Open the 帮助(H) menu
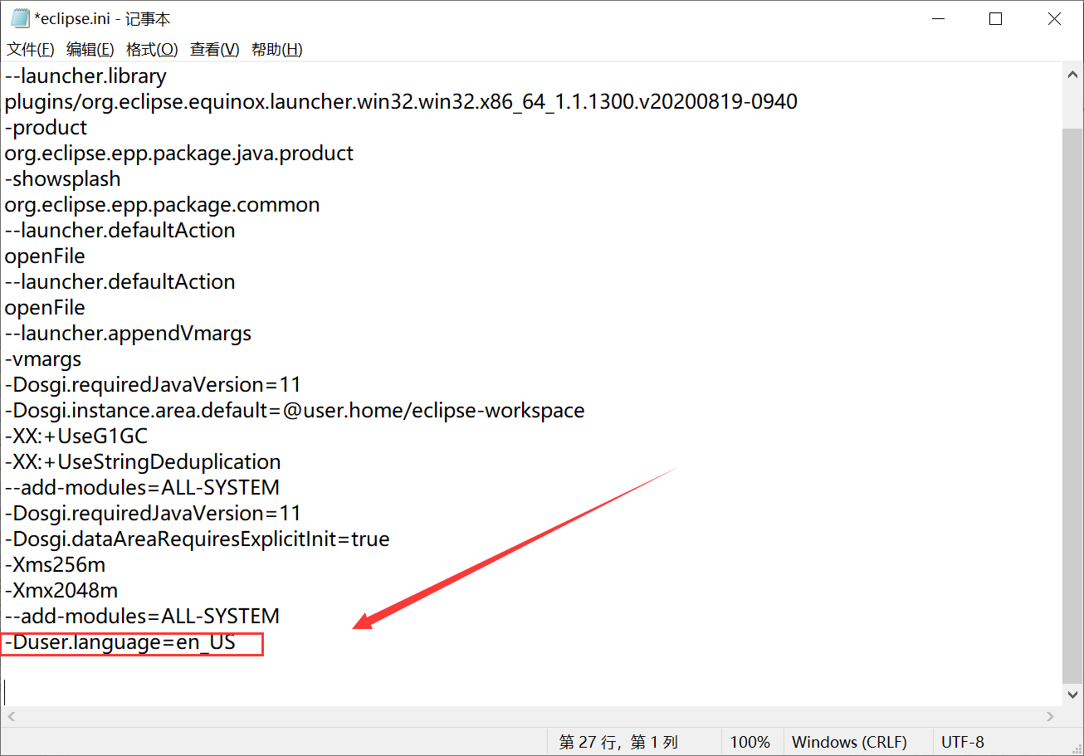 coord(277,50)
